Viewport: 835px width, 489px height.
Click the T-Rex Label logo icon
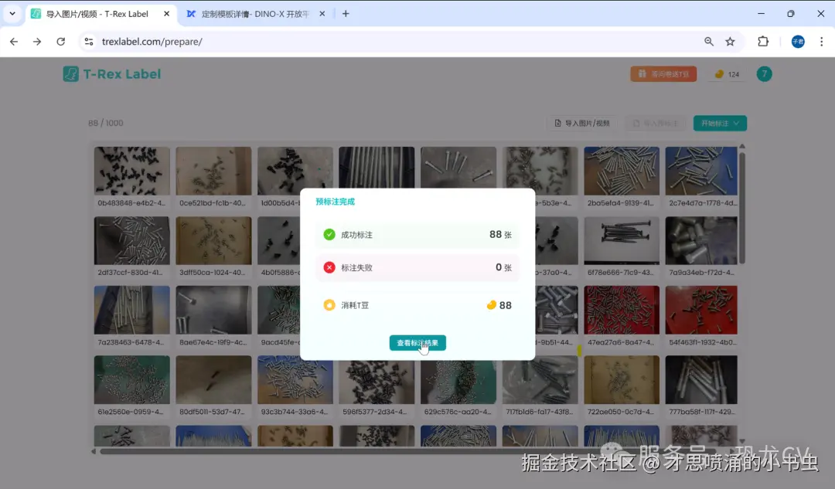[x=73, y=73]
